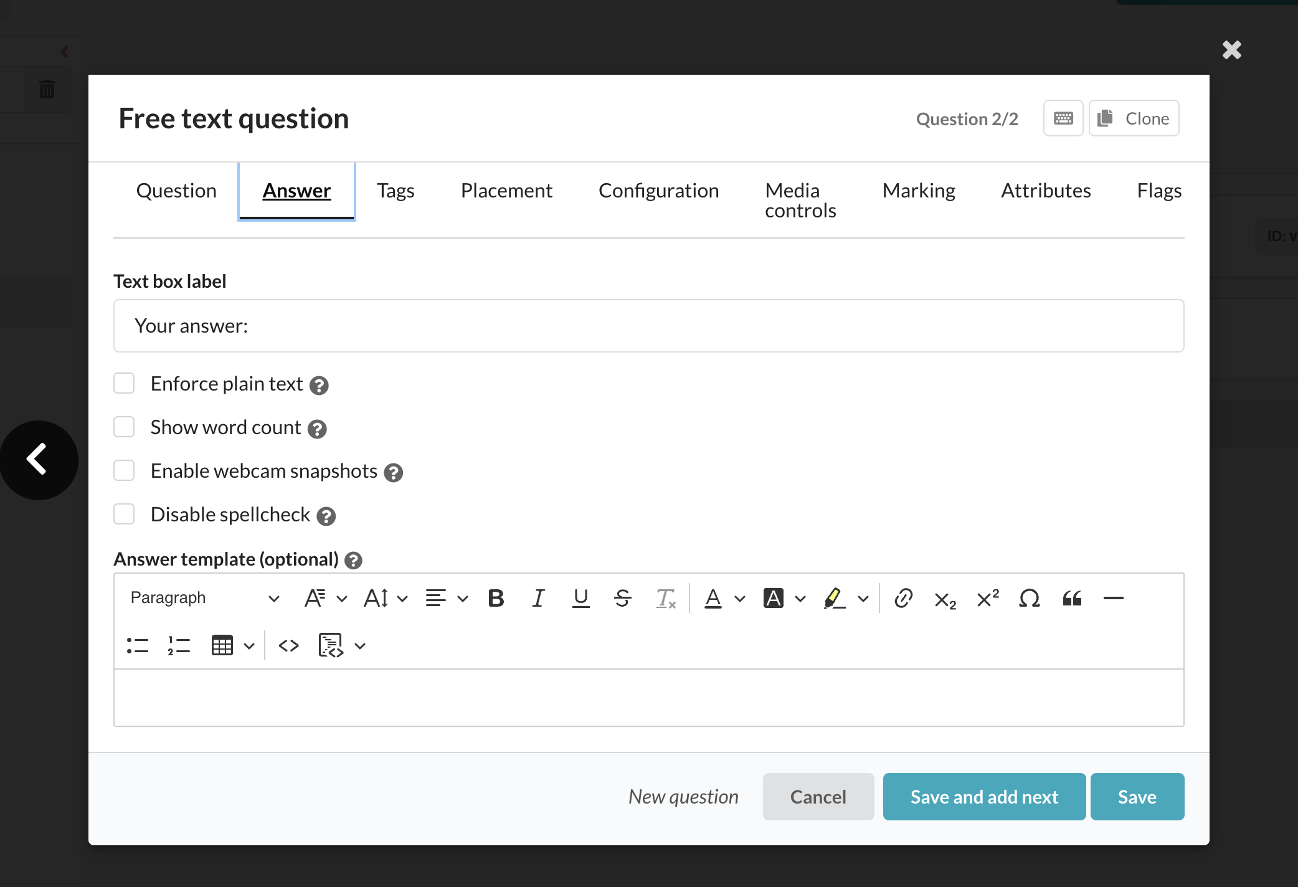Check Disable spellcheck option
The image size is (1298, 887).
124,515
